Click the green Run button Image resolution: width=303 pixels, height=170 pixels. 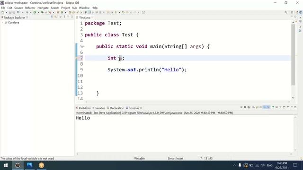click(x=35, y=12)
